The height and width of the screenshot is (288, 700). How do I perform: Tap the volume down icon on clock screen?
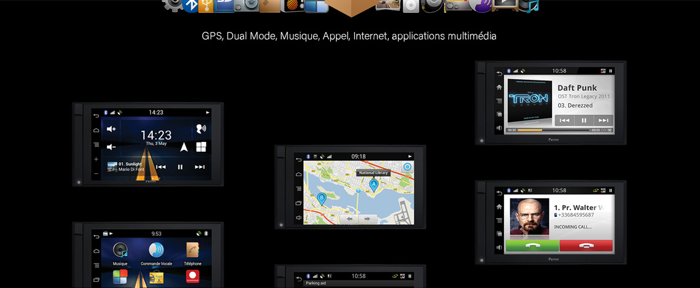(x=111, y=147)
